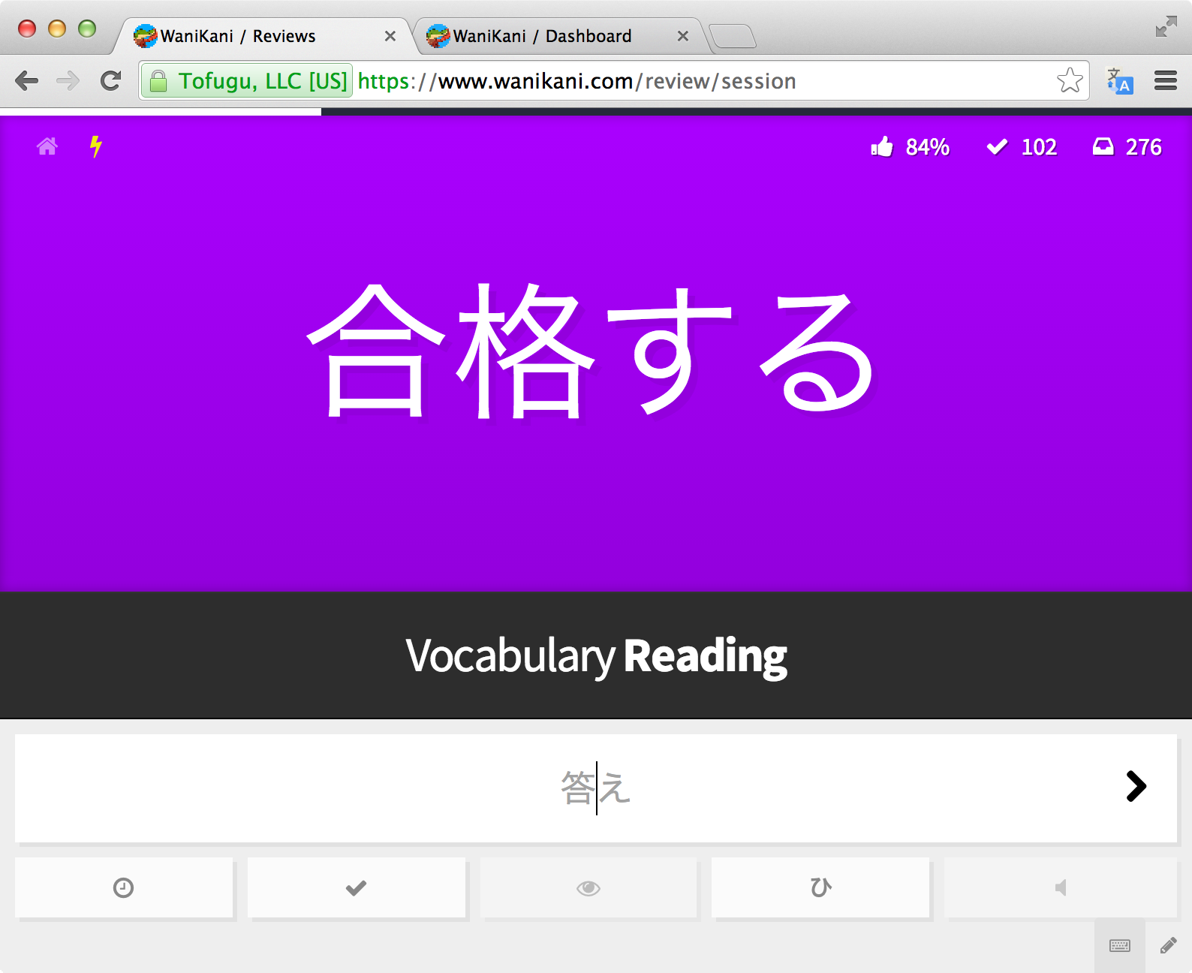Toggle the lightning bolt mode icon

tap(95, 146)
